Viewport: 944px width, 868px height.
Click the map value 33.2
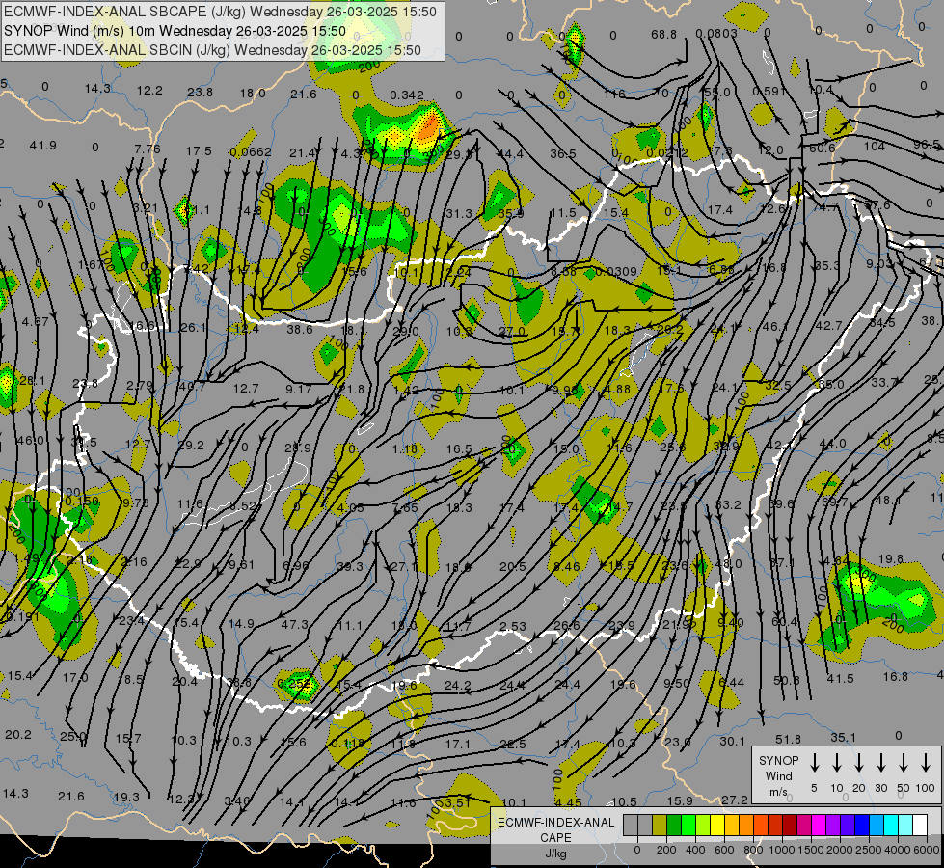point(728,504)
